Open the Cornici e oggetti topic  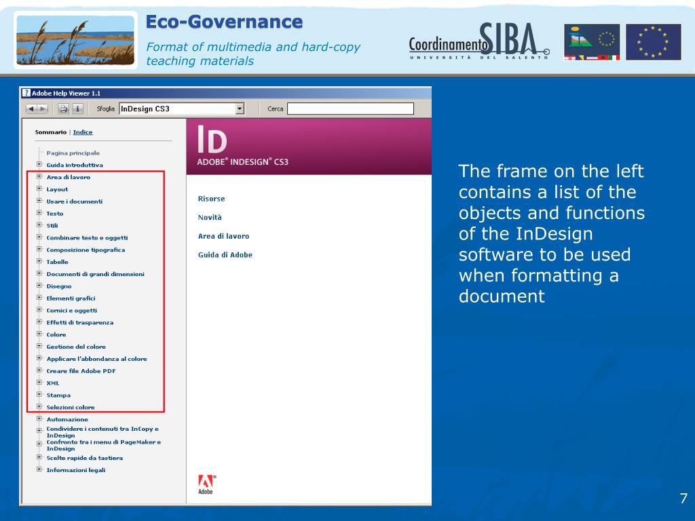(x=72, y=310)
